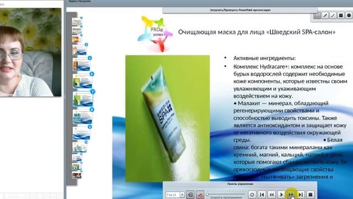Screen dimensions: 353x199
Task: Click the fast-forward button
Action: tap(291, 195)
